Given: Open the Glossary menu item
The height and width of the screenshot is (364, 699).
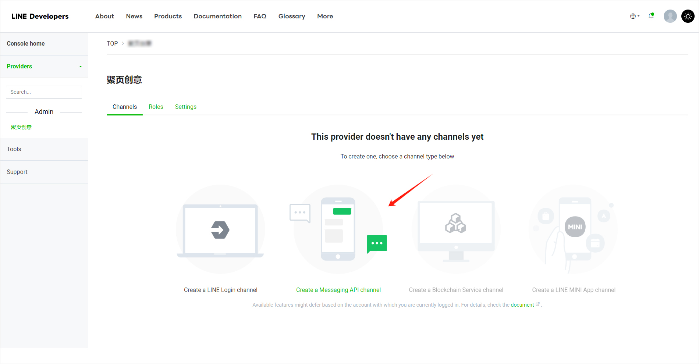Looking at the screenshot, I should pyautogui.click(x=292, y=16).
